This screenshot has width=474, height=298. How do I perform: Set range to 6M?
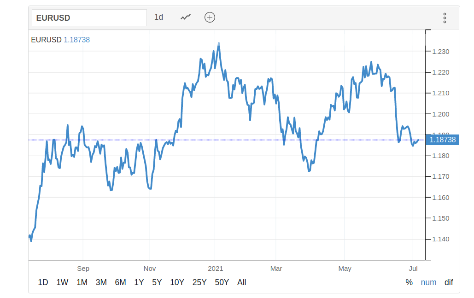tap(120, 282)
